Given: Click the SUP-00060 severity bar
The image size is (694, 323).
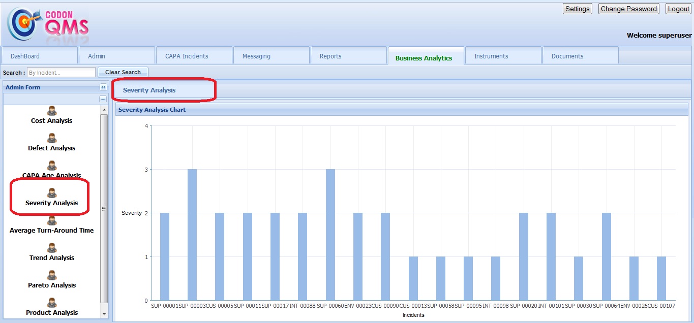Looking at the screenshot, I should coord(330,235).
